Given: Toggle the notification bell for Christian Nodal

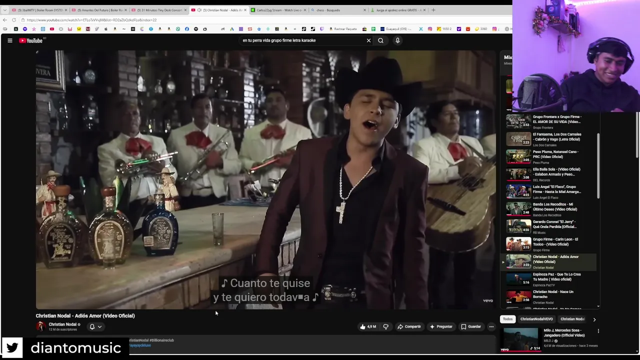Looking at the screenshot, I should 92,326.
